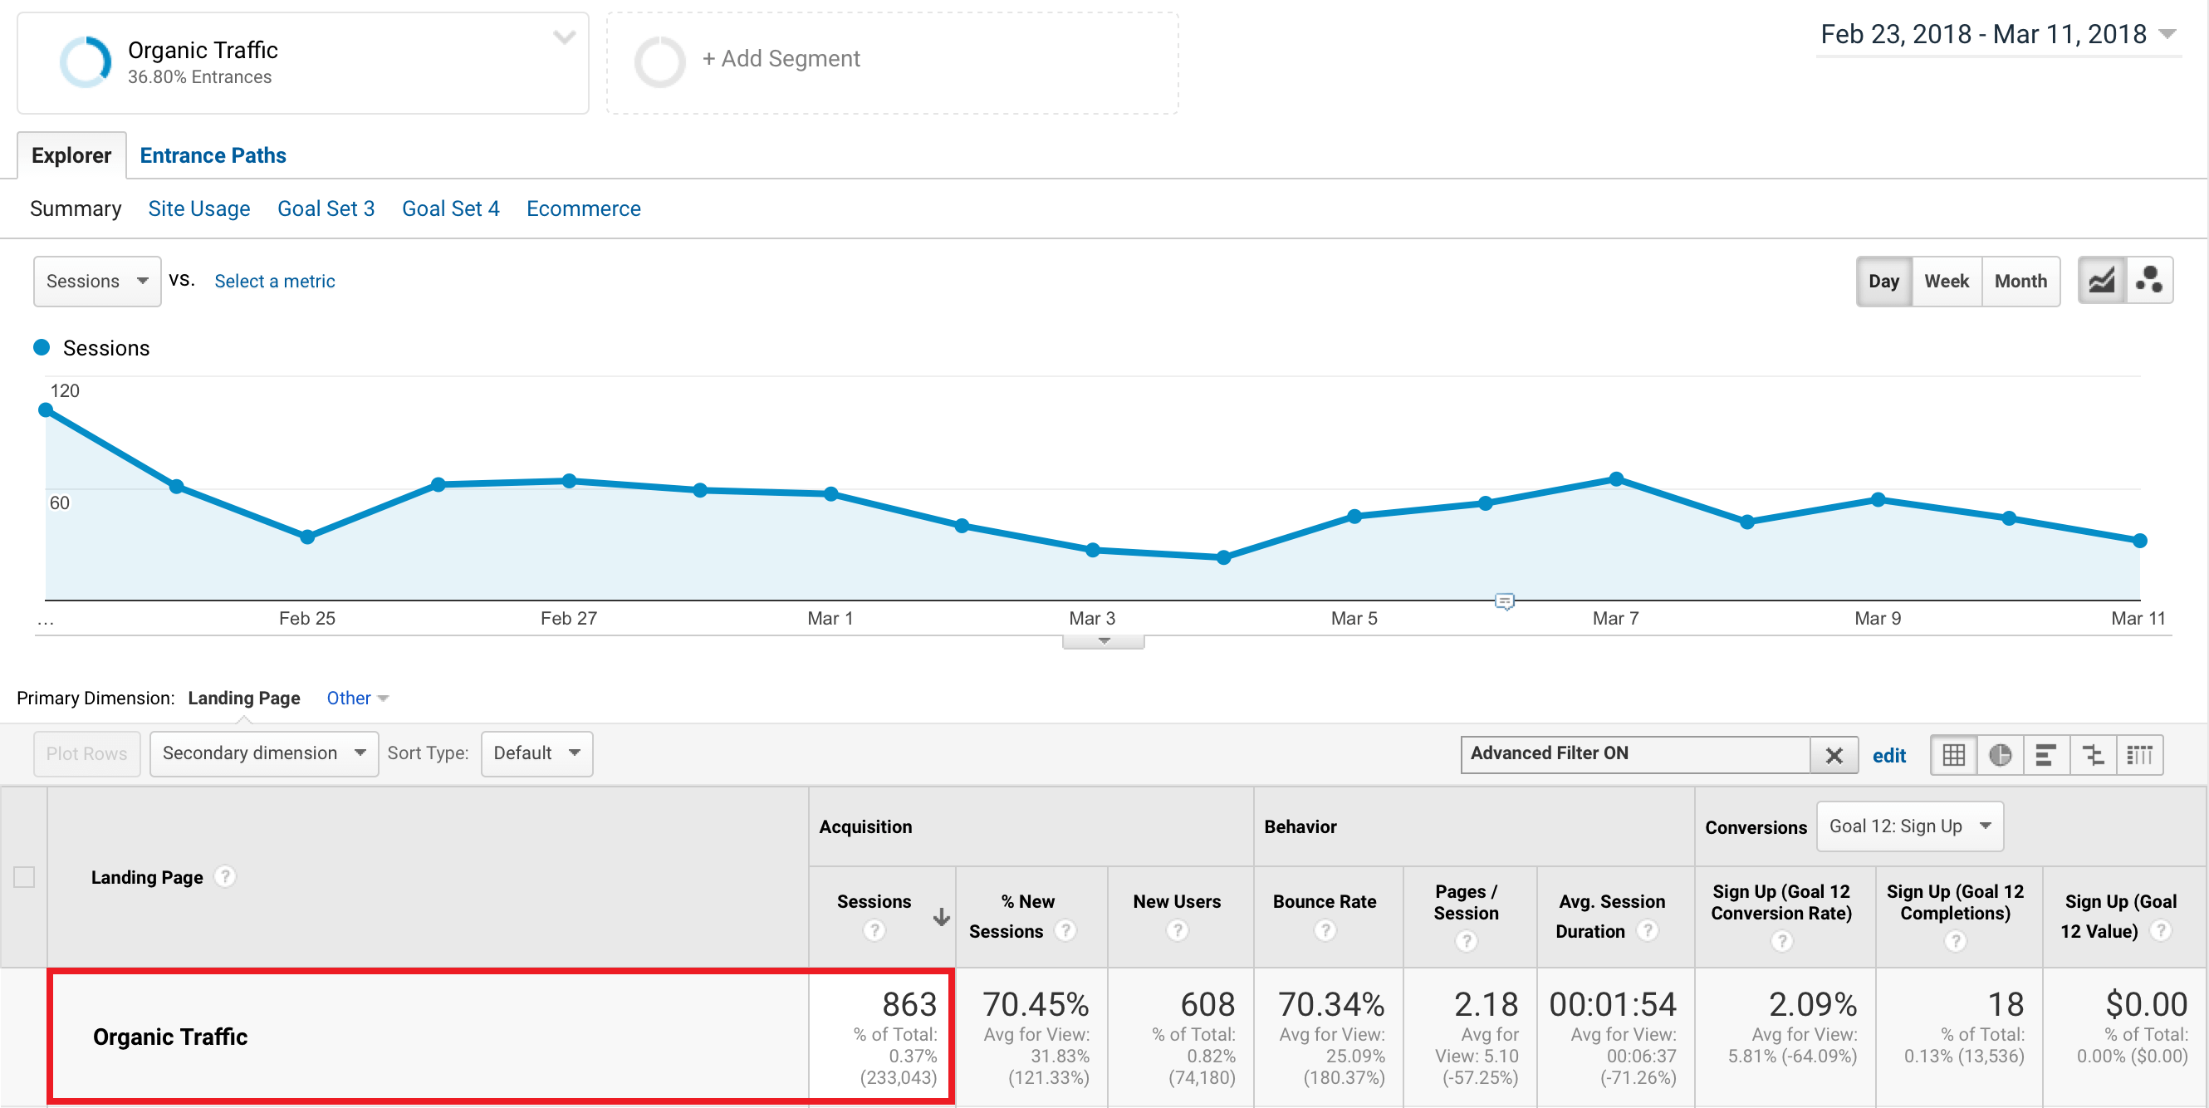Viewport: 2209px width, 1108px height.
Task: Click the Landing Page help question mark
Action: click(224, 876)
